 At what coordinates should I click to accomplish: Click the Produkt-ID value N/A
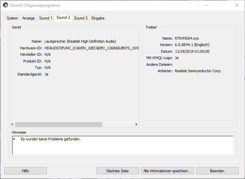pyautogui.click(x=47, y=61)
